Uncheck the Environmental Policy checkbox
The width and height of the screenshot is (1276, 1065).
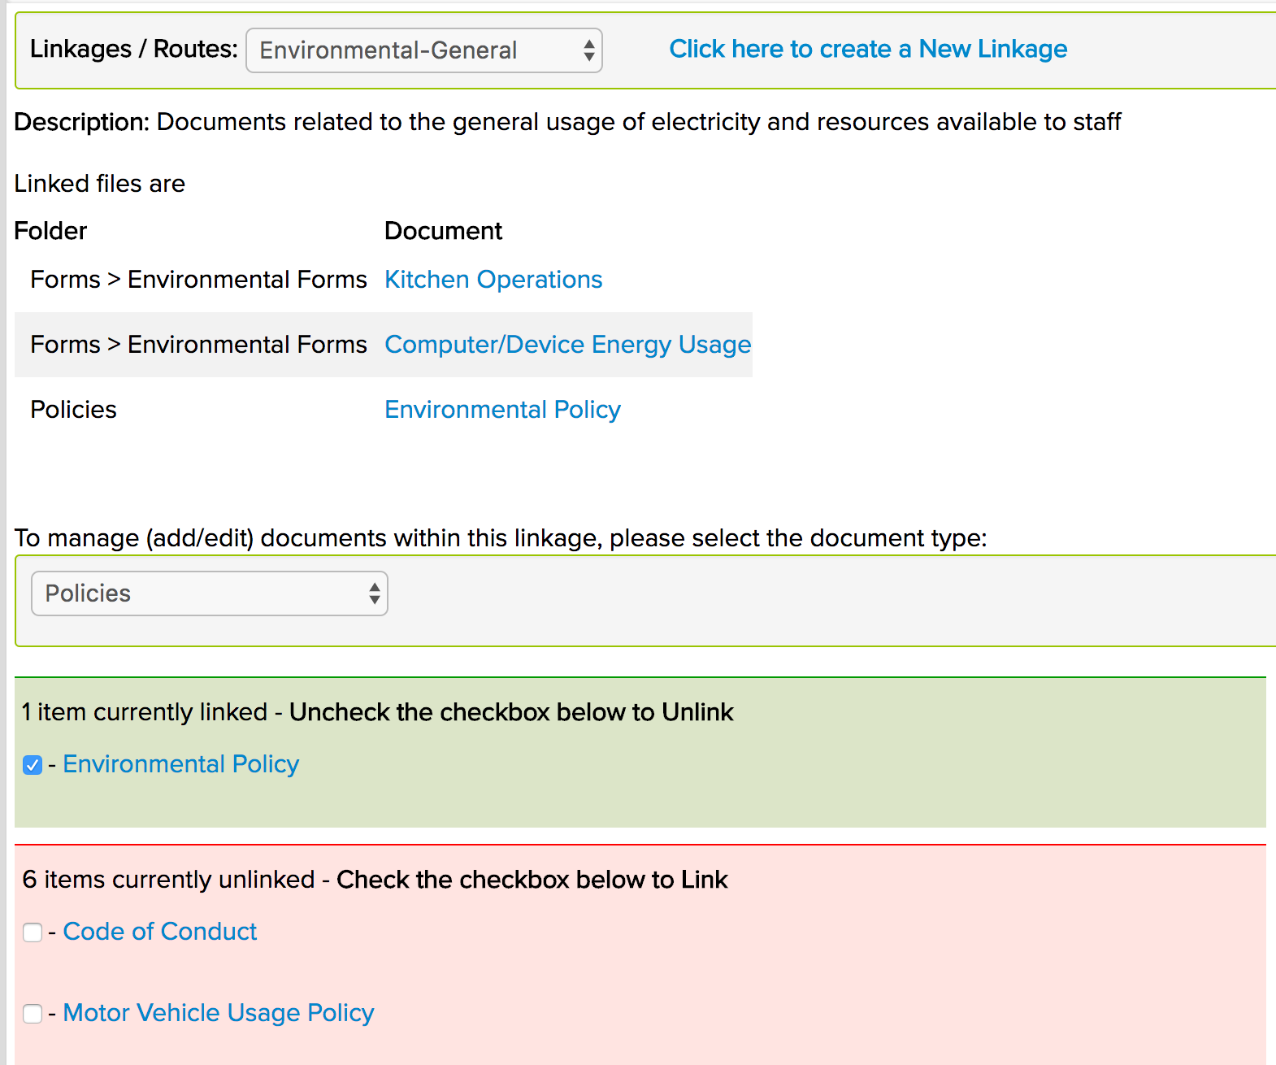(33, 765)
